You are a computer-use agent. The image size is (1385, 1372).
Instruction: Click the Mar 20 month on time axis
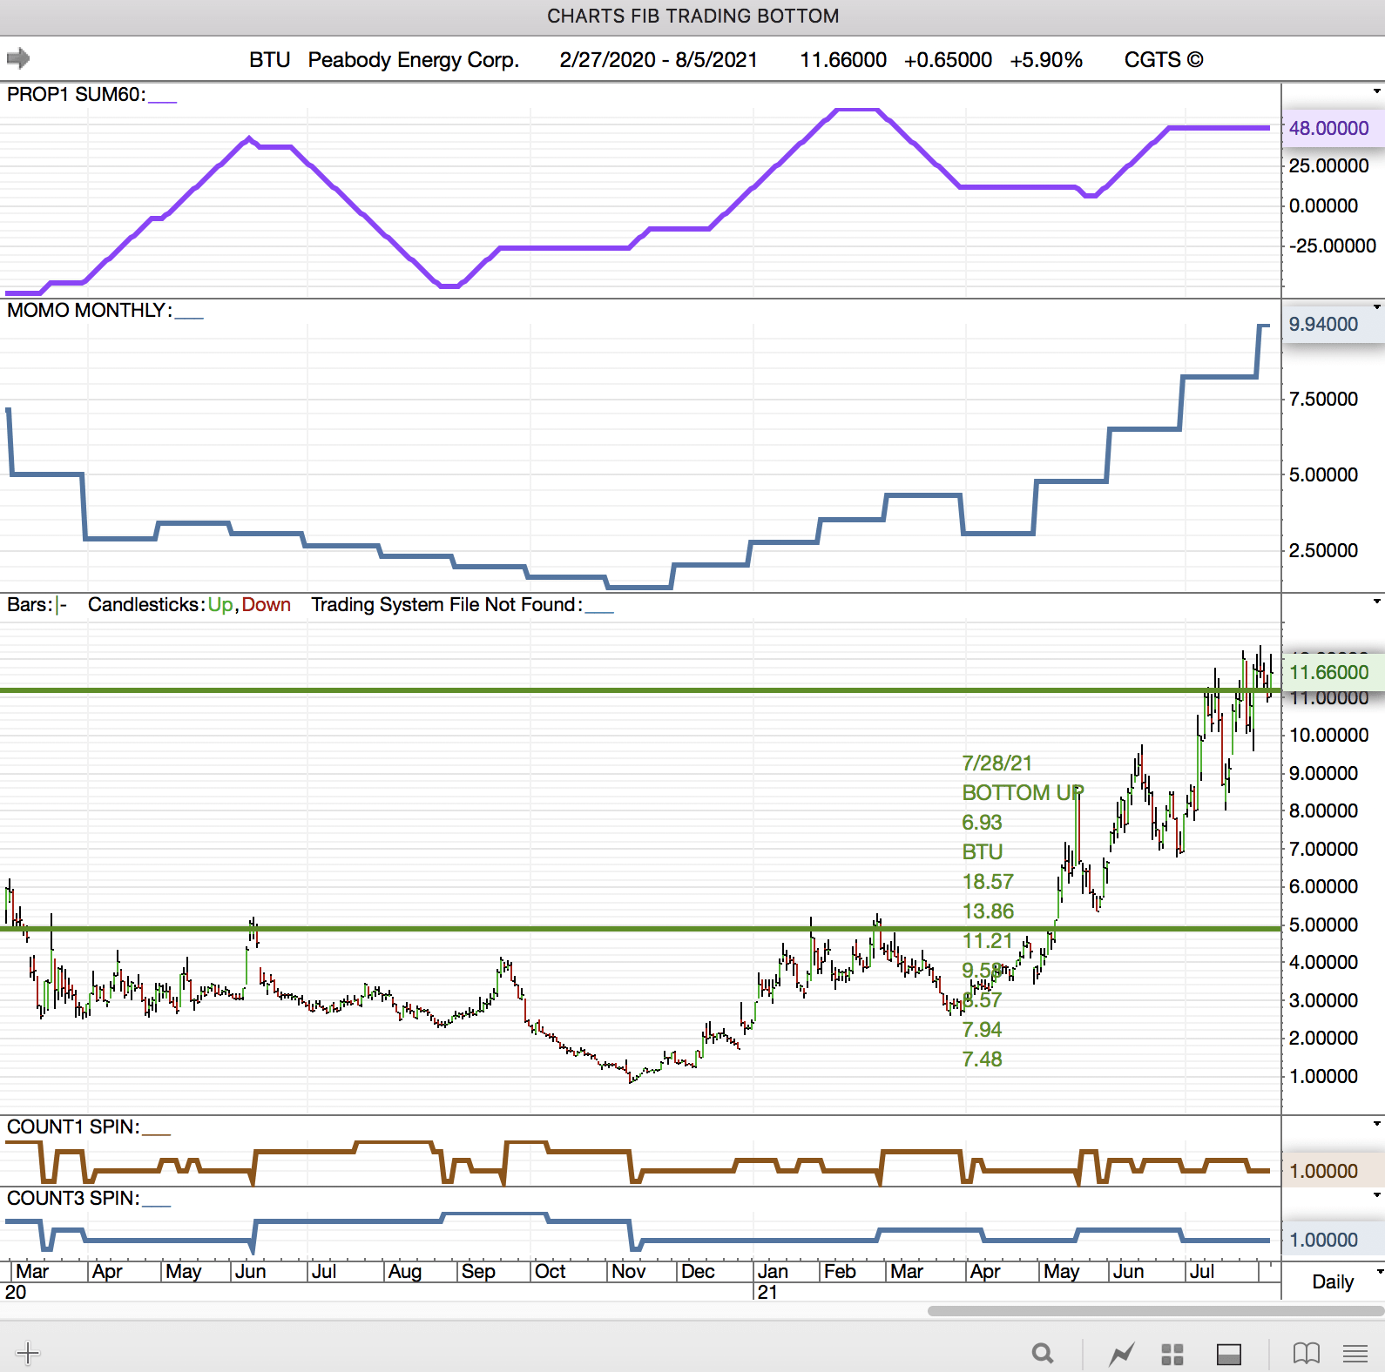pos(31,1271)
